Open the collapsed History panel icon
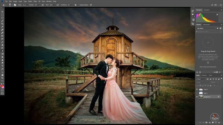The width and height of the screenshot is (223, 125). click(x=193, y=11)
